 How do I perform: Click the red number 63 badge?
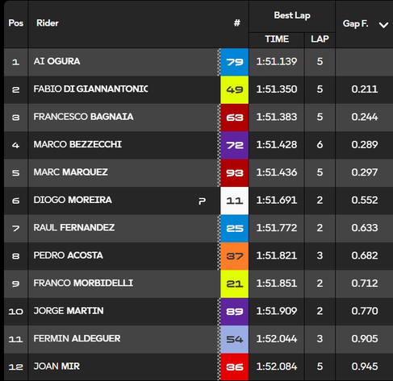coord(235,118)
